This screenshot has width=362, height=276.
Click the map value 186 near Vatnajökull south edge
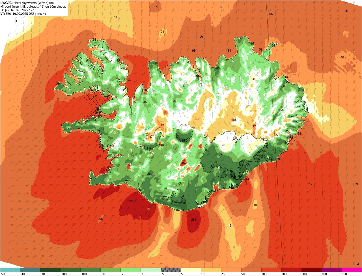(x=263, y=156)
